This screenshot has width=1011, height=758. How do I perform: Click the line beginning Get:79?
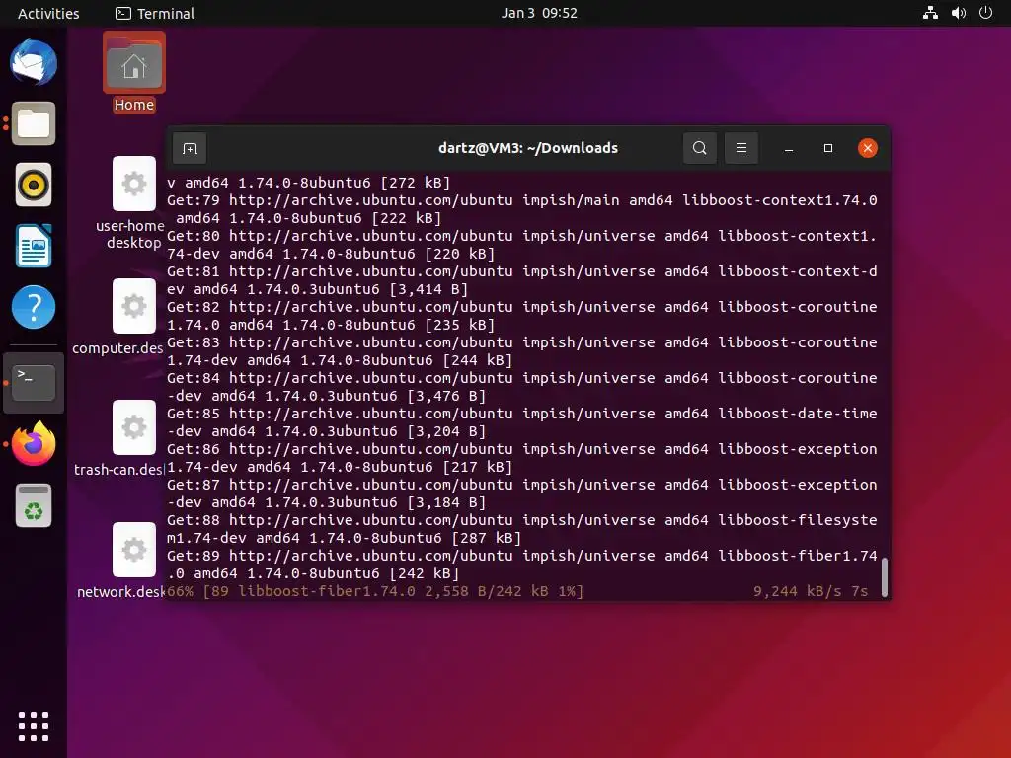pyautogui.click(x=521, y=200)
